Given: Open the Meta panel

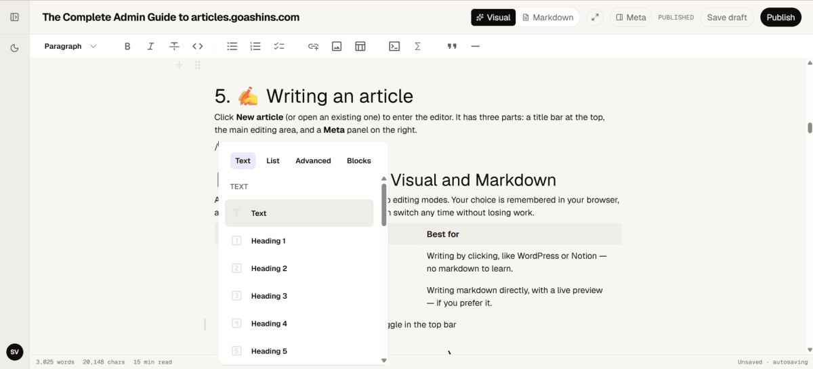Looking at the screenshot, I should point(631,17).
